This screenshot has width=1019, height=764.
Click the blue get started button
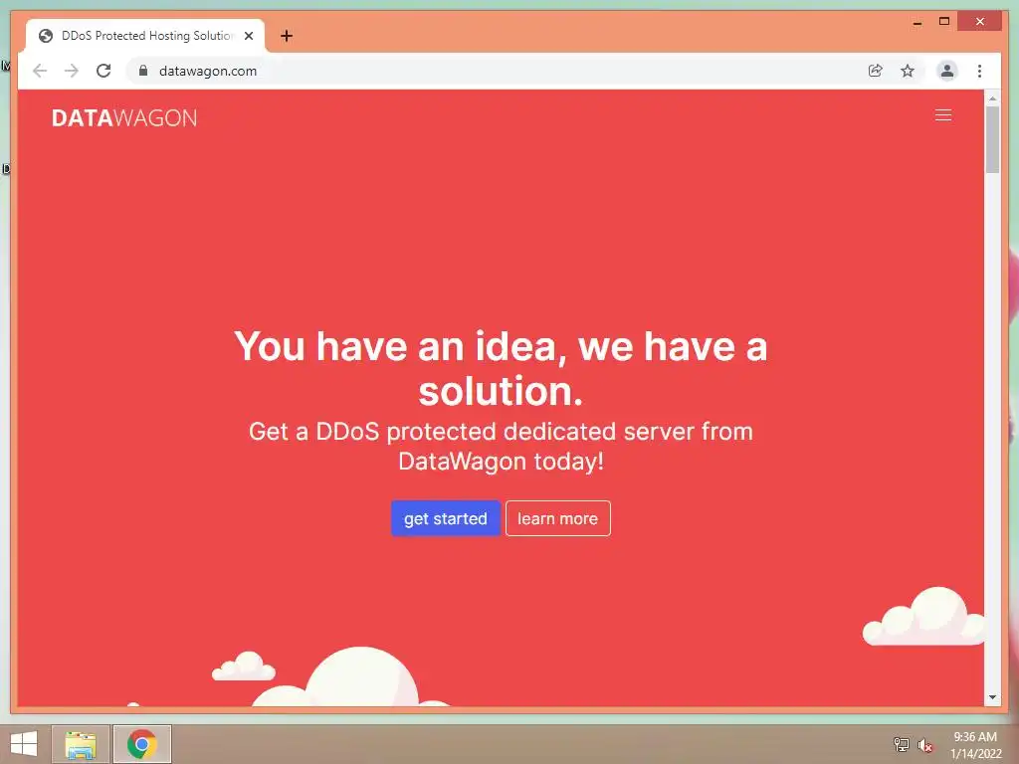coord(446,518)
